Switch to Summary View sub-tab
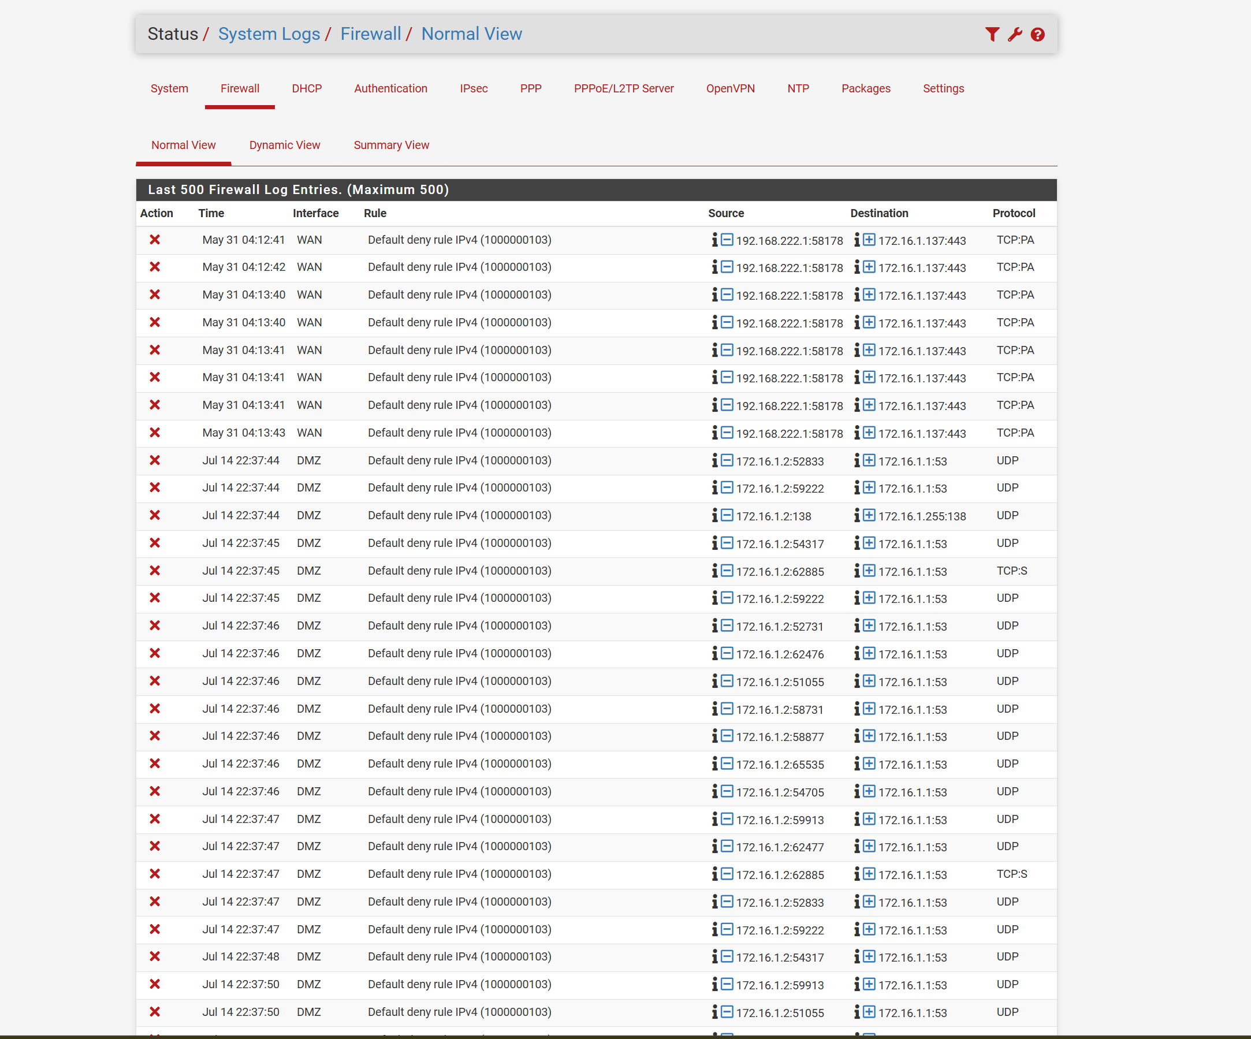The width and height of the screenshot is (1251, 1039). (x=392, y=145)
